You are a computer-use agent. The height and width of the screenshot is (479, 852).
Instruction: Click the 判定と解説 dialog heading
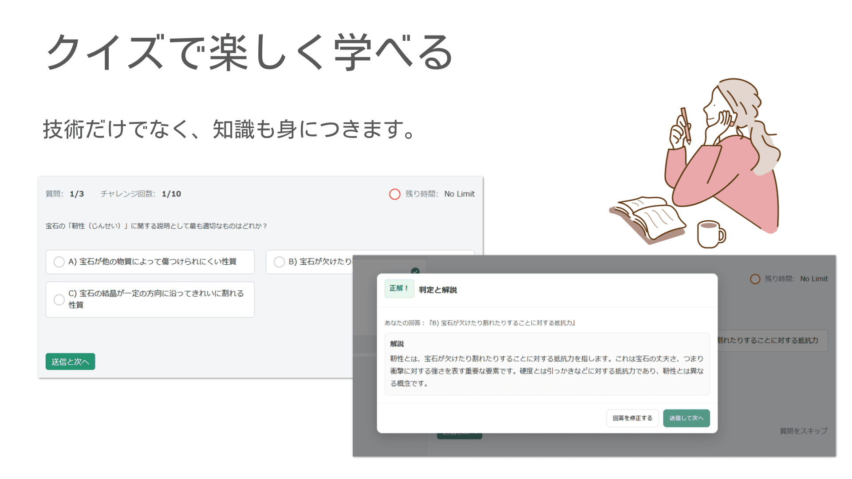[438, 290]
